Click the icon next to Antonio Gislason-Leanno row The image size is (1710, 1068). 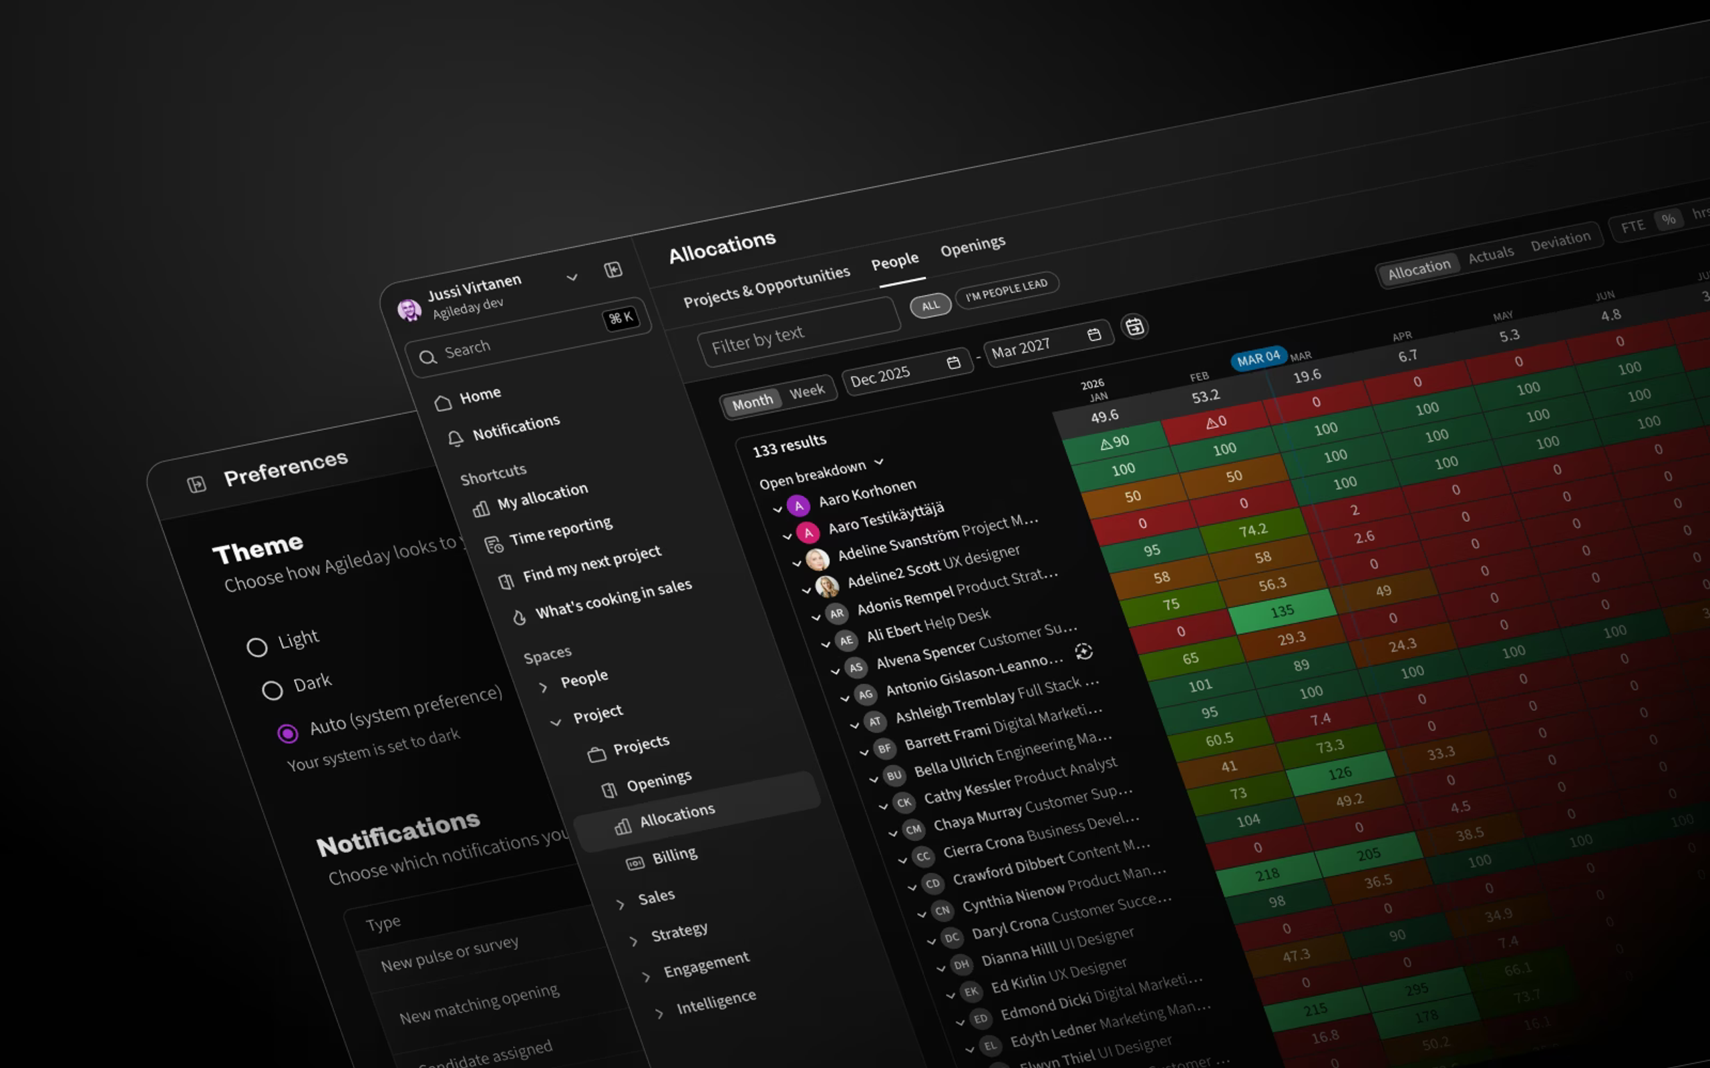(x=1084, y=651)
